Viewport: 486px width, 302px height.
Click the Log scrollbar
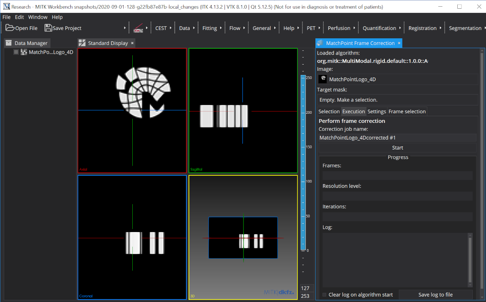[470, 260]
